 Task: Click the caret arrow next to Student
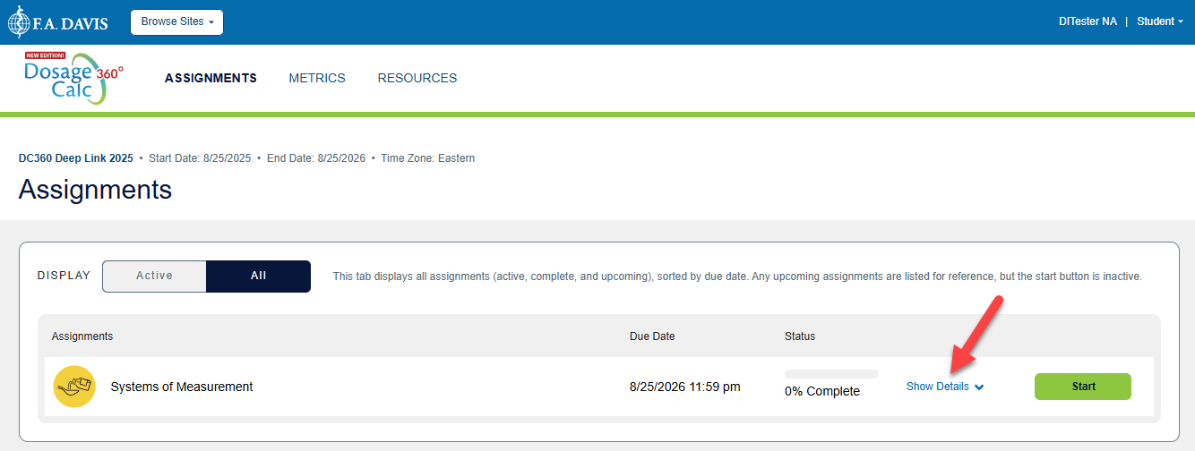tap(1181, 22)
